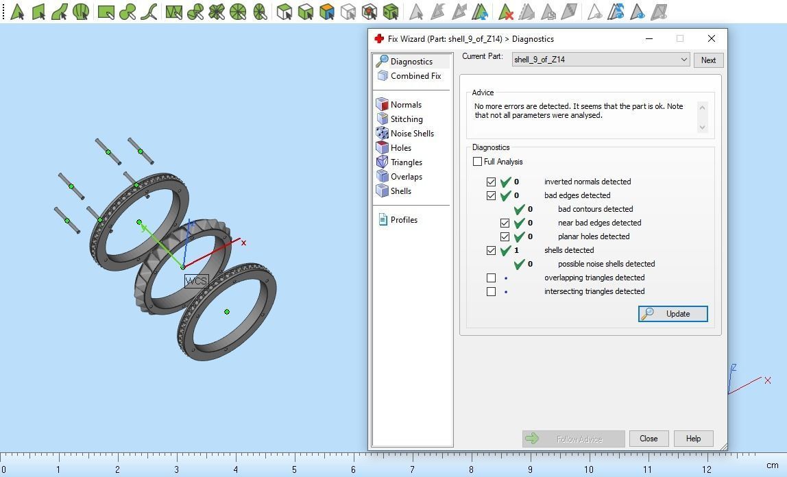
Task: Open the Profiles page
Action: point(404,220)
